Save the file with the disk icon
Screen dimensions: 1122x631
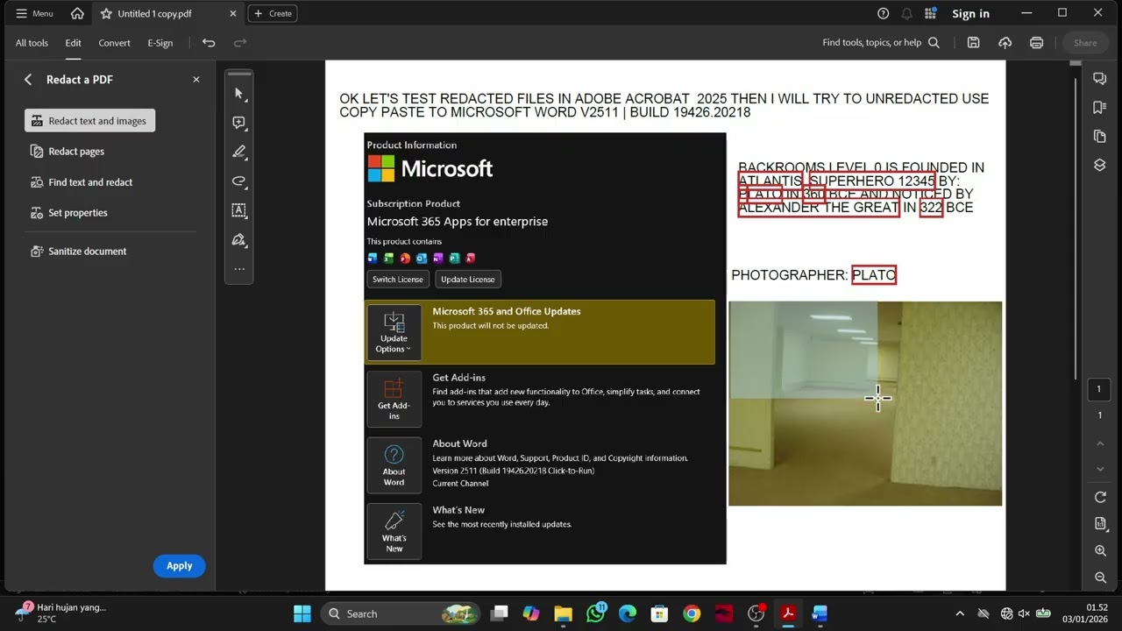[x=973, y=43]
